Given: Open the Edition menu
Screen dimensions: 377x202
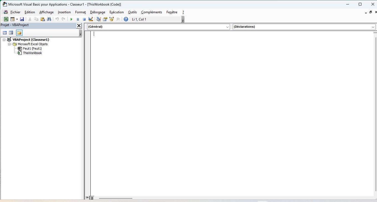Looking at the screenshot, I should point(30,12).
